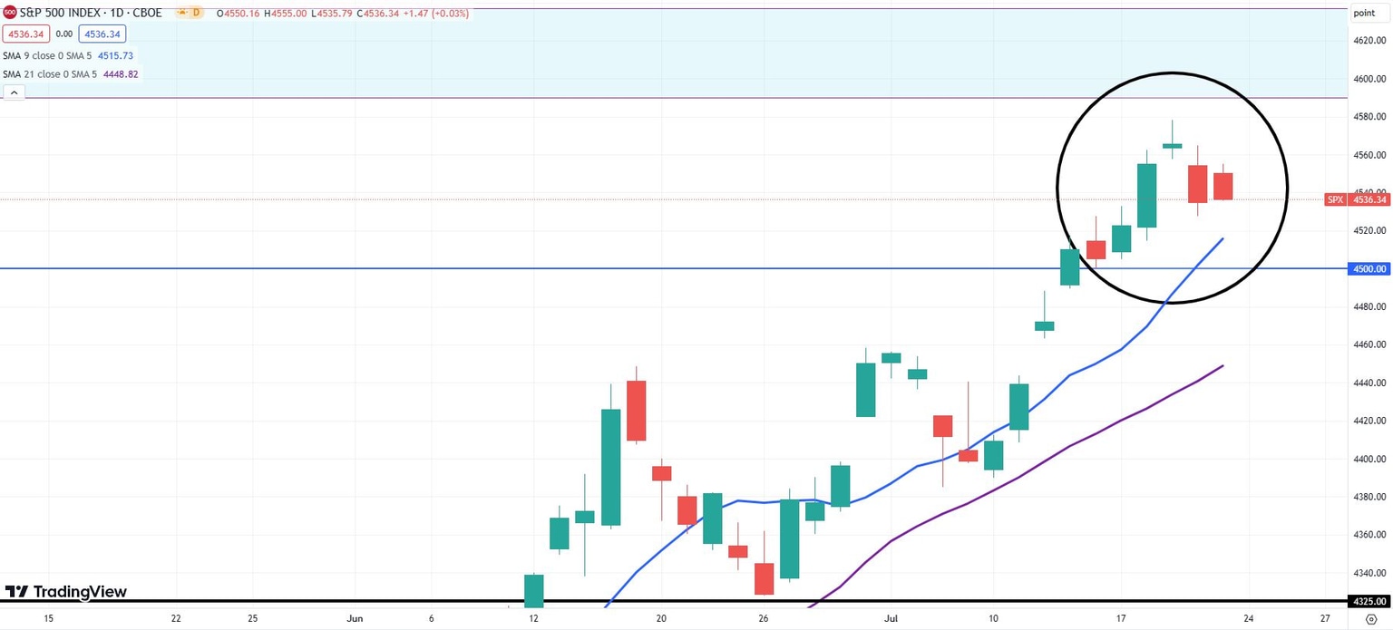
Task: Click the S&P 500 logo icon
Action: pyautogui.click(x=10, y=13)
